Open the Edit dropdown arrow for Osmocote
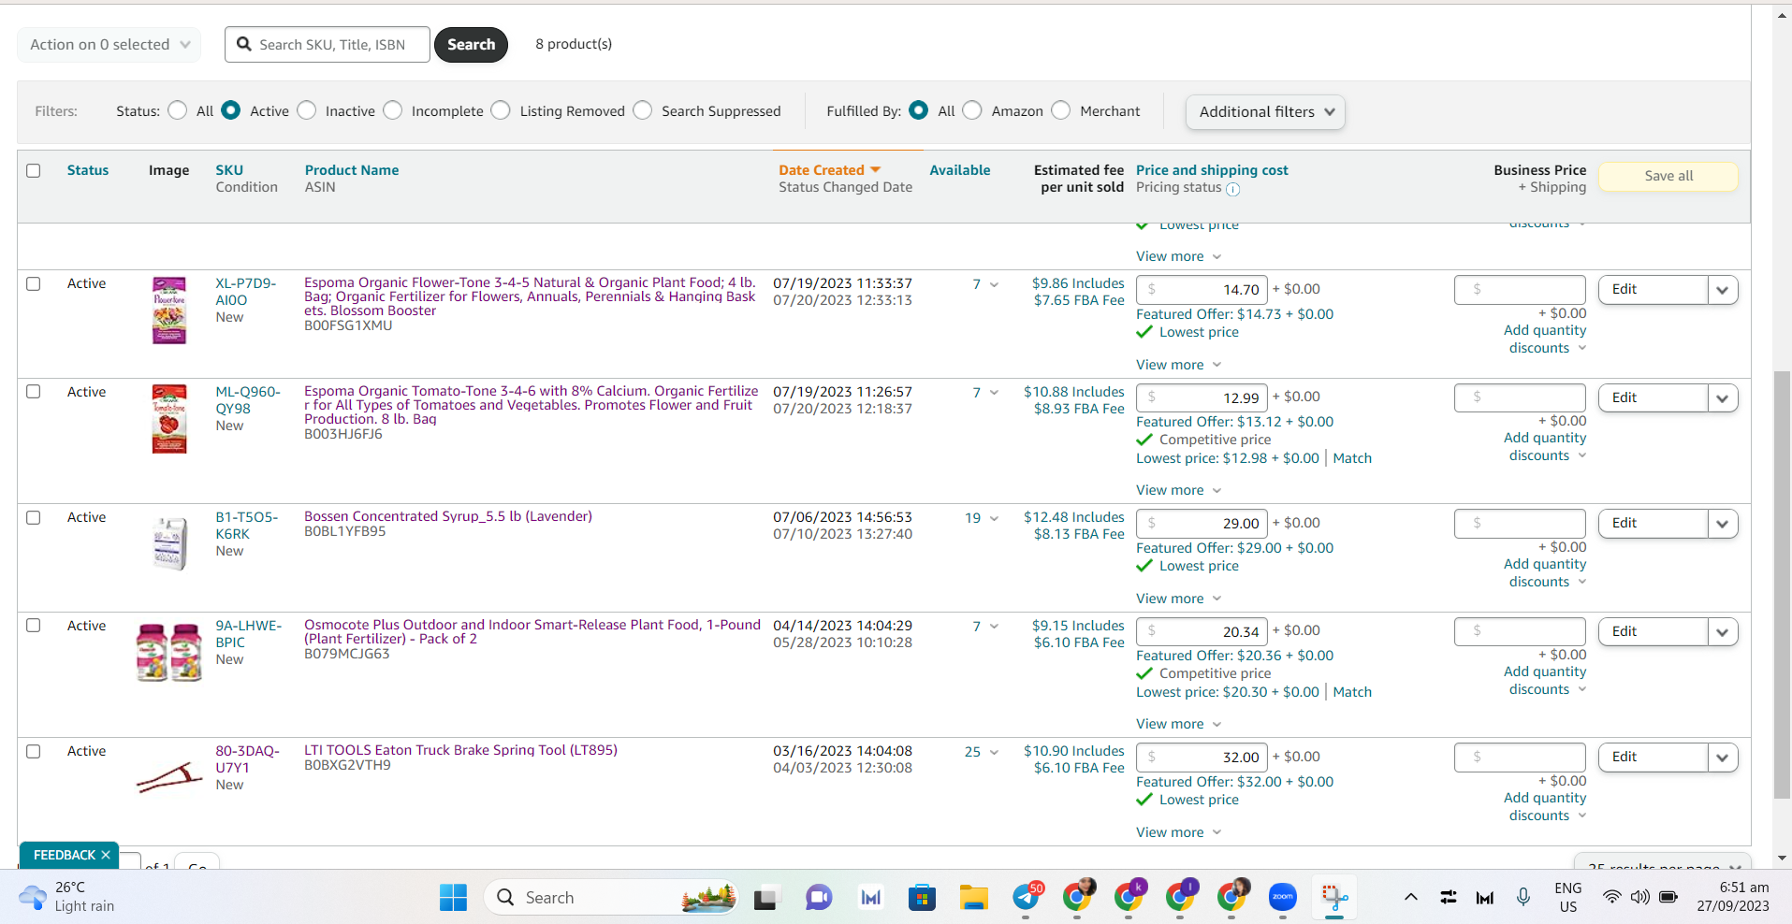 point(1723,632)
